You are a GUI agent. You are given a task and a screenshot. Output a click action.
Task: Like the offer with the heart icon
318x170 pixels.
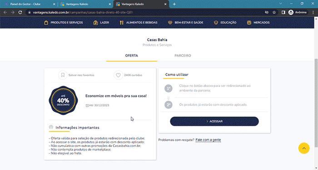pyautogui.click(x=118, y=75)
